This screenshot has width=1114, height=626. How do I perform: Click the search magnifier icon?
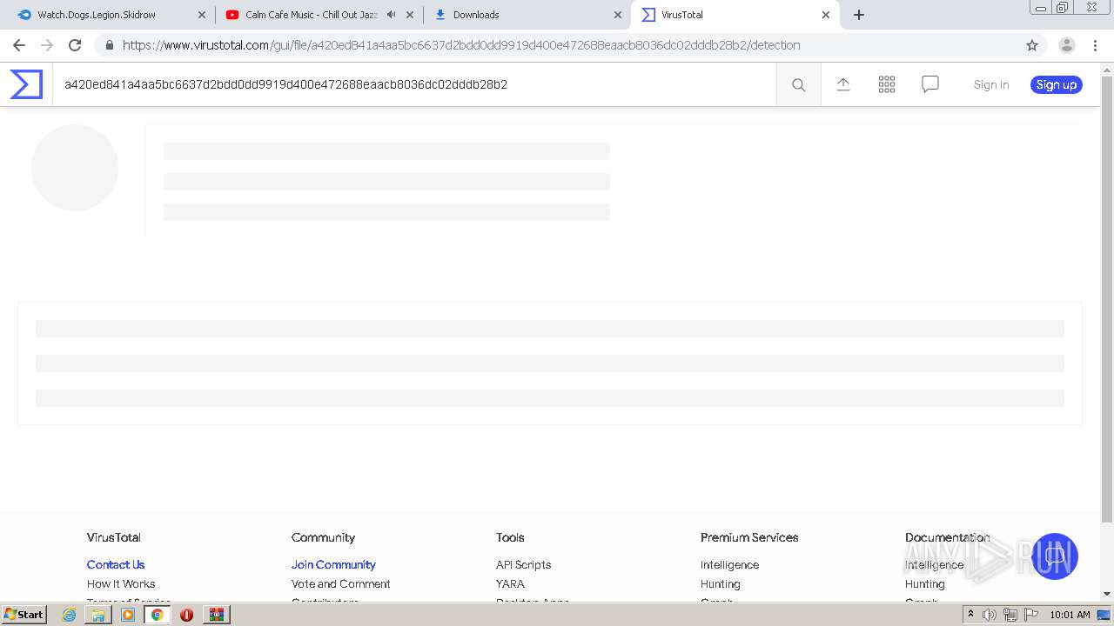[x=798, y=84]
